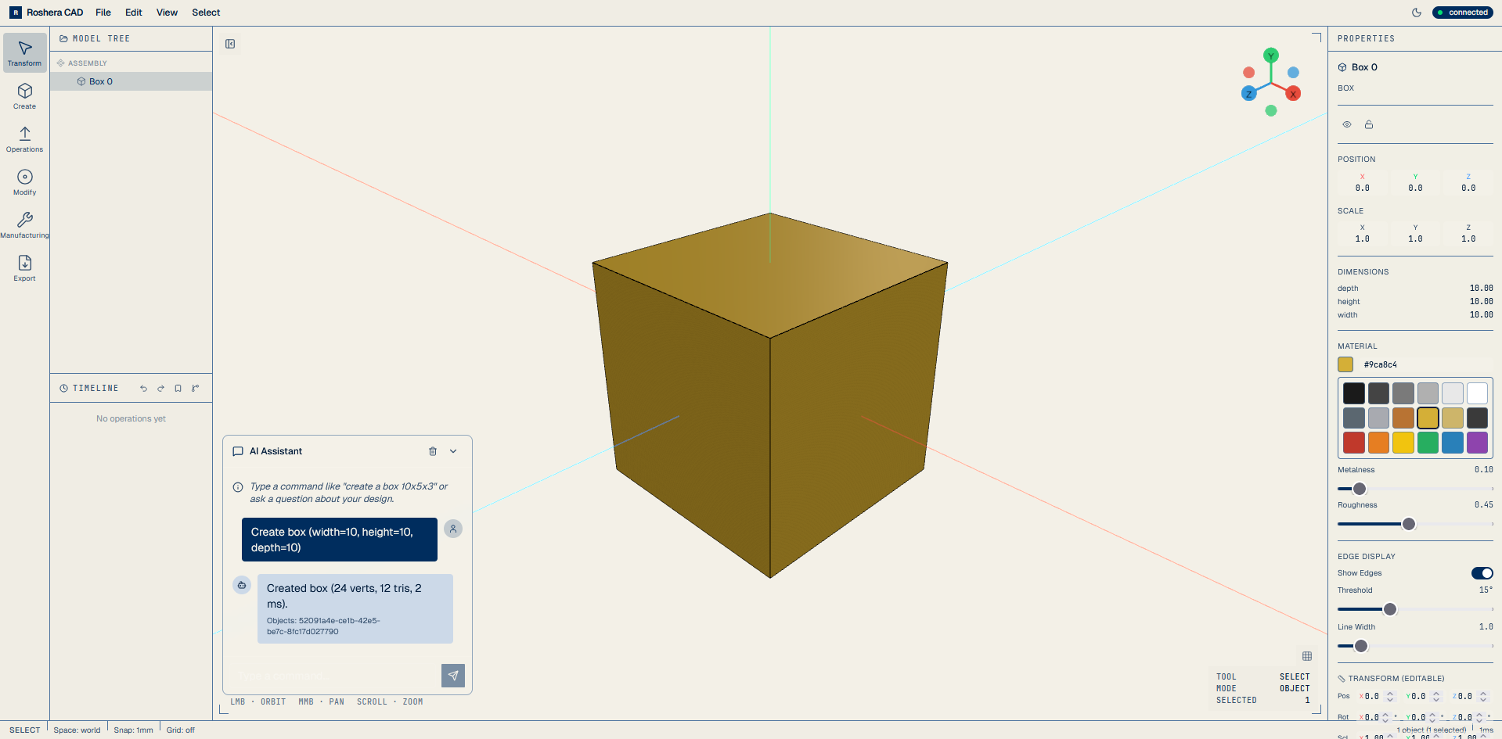This screenshot has width=1502, height=739.
Task: Open the Select menu
Action: 206,13
